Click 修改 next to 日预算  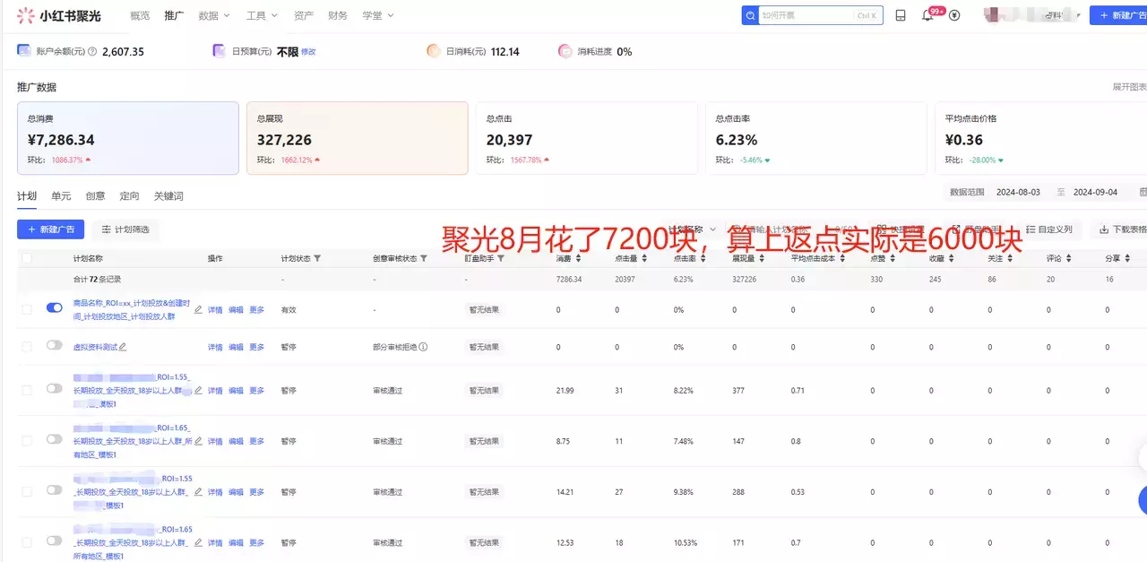310,51
